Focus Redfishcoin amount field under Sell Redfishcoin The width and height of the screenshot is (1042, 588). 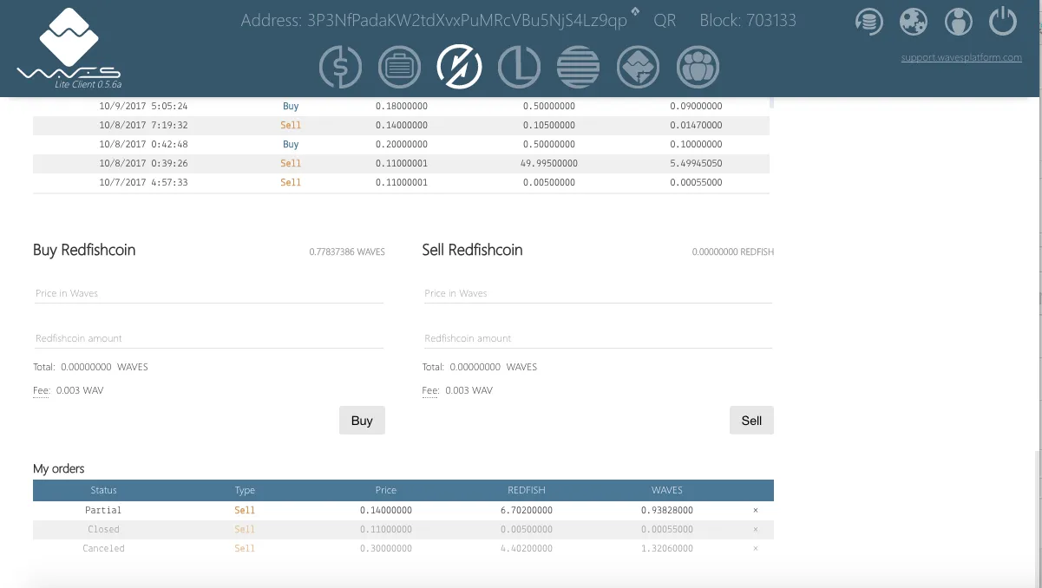[597, 338]
